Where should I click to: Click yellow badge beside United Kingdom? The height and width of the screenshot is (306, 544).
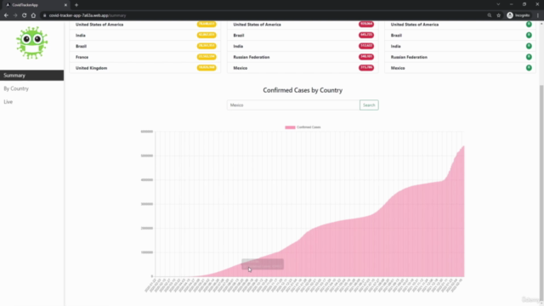point(207,68)
